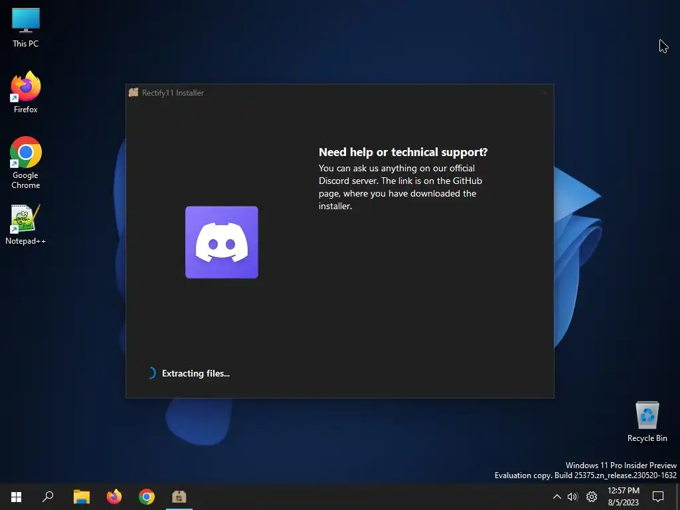Open the This PC desktop icon
The image size is (680, 510).
tap(26, 28)
